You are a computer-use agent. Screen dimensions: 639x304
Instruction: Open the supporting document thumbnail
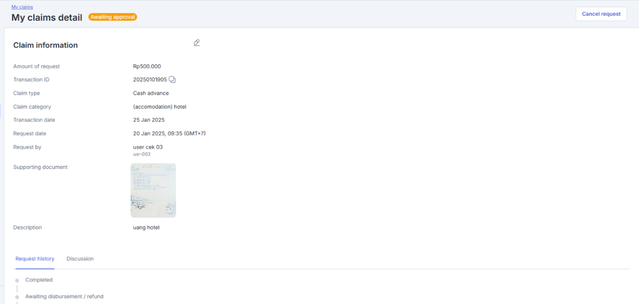coord(153,190)
